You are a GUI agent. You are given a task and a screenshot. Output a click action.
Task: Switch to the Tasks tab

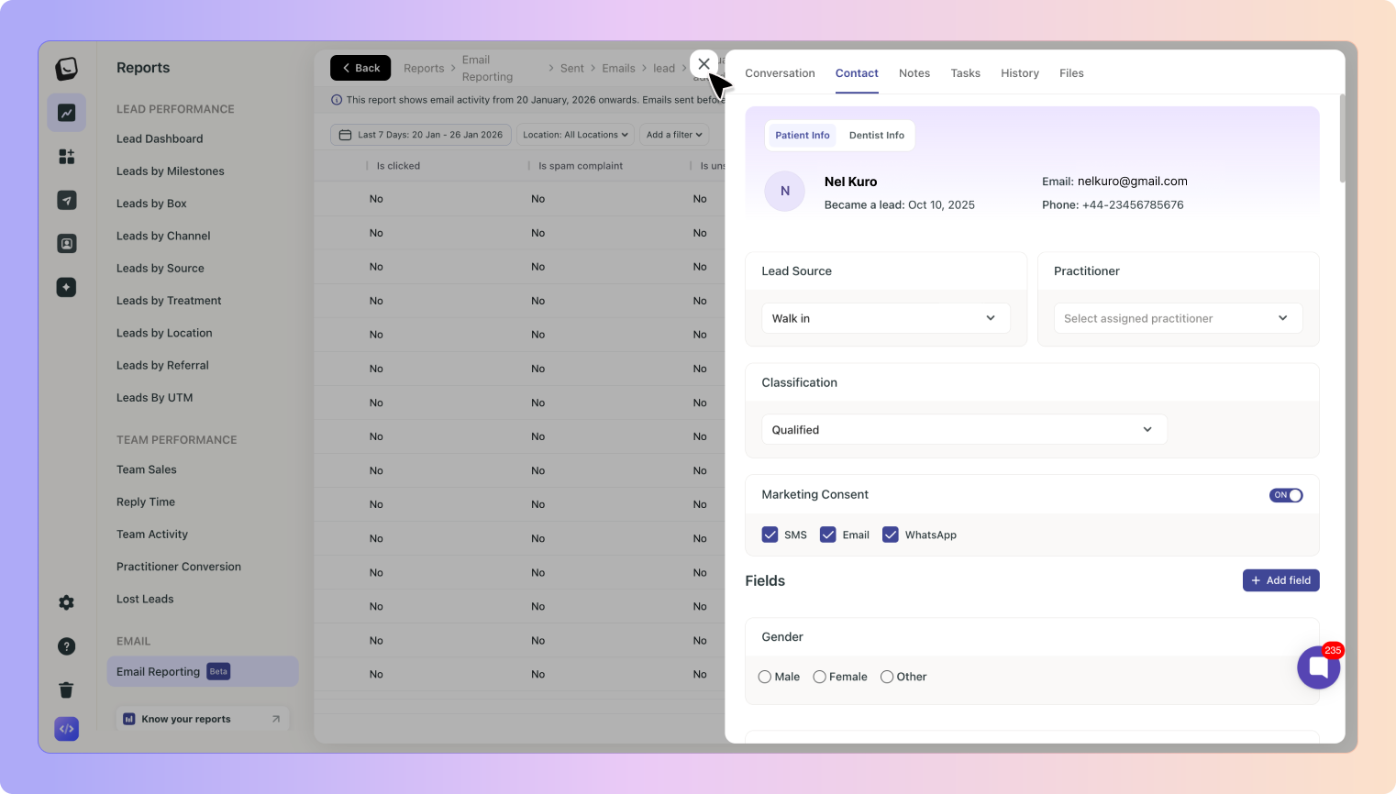coord(966,73)
